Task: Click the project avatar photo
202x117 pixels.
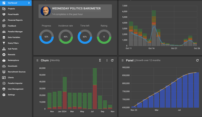Action: click(x=45, y=11)
